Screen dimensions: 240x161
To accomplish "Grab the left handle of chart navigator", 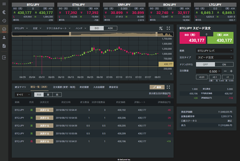I will 70,34.
